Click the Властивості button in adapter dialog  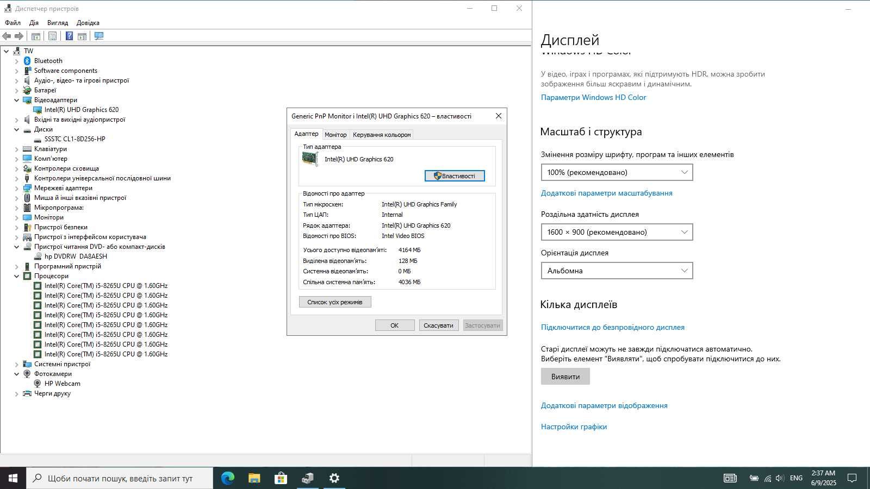[x=455, y=176]
